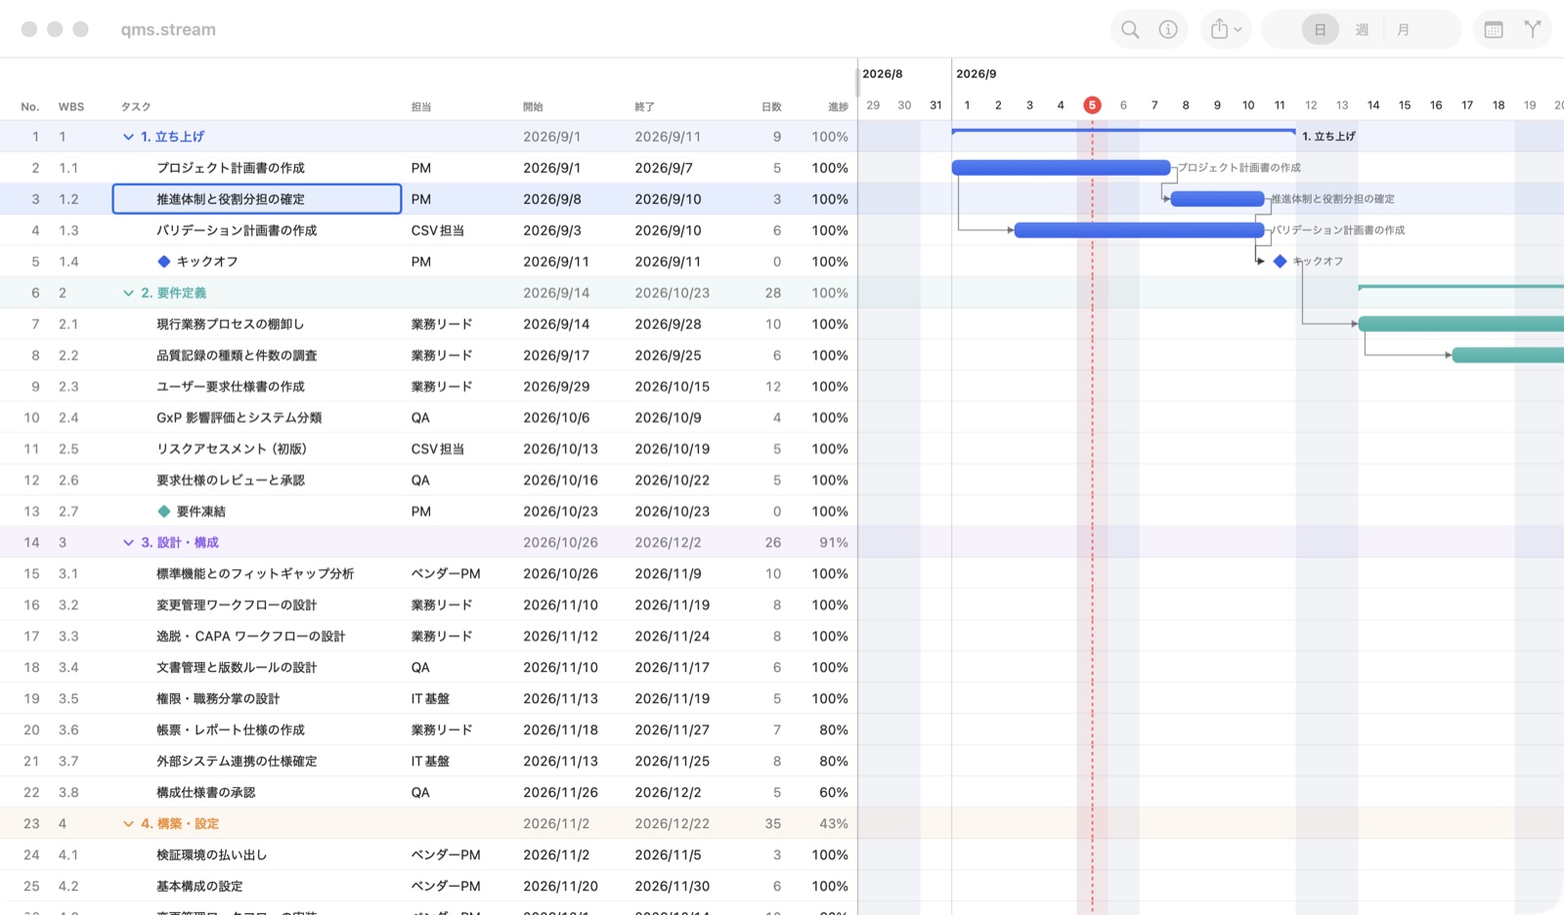Select row 変更管理ワークフローの設計
The width and height of the screenshot is (1564, 915).
pyautogui.click(x=428, y=605)
